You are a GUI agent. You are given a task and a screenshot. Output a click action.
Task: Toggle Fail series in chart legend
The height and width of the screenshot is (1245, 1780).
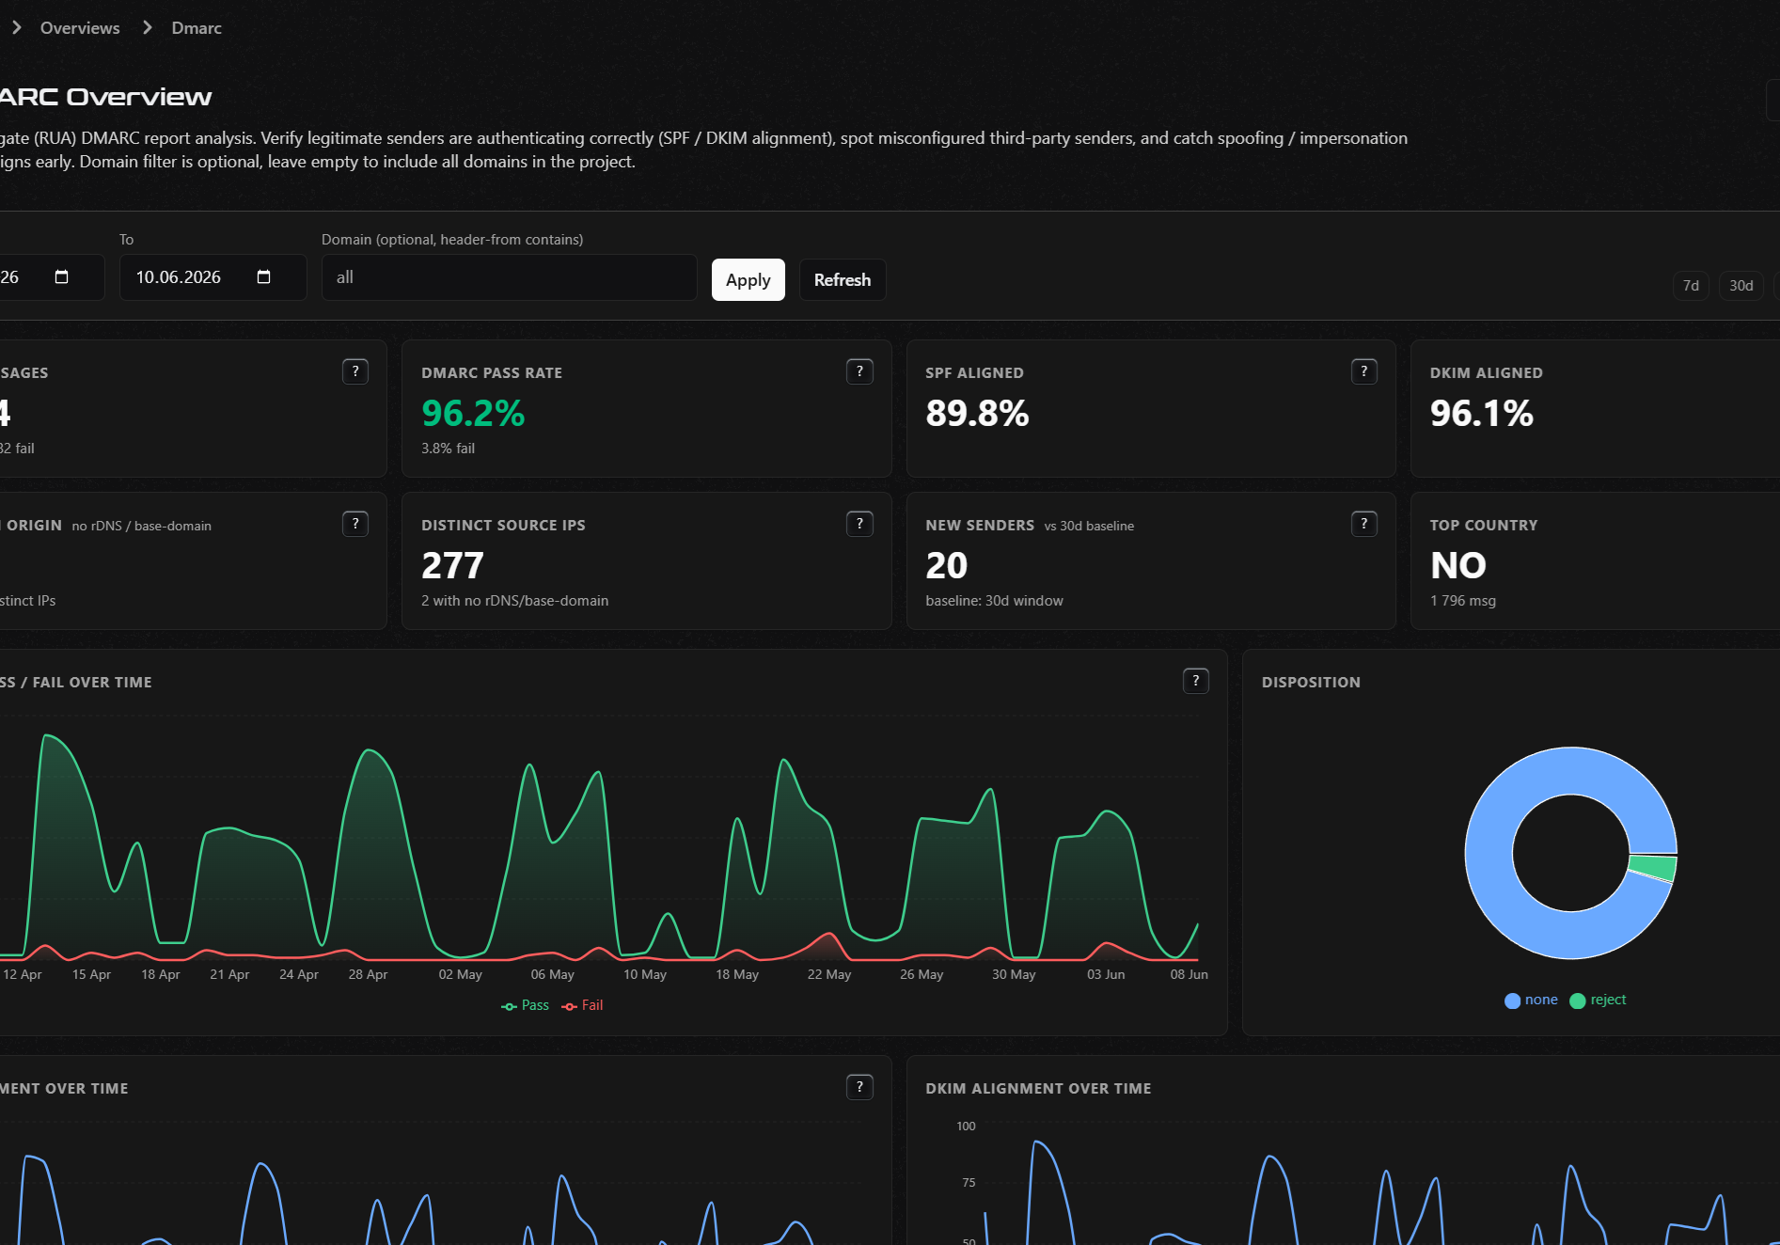point(582,1005)
